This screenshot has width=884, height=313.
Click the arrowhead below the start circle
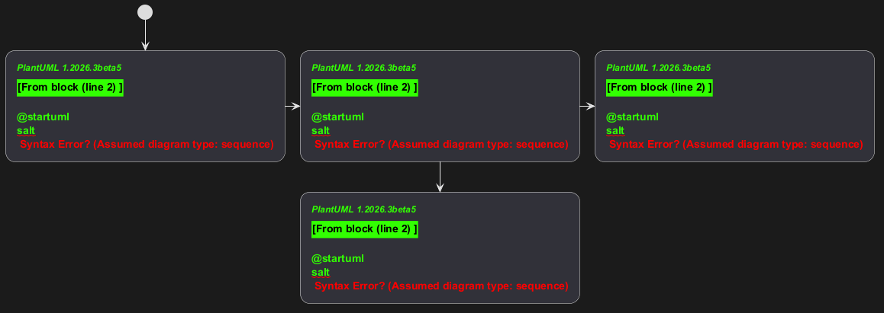click(145, 46)
